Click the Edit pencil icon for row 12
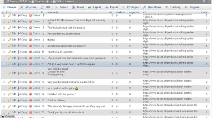Screen dimensions: 212x118 tap(9, 58)
